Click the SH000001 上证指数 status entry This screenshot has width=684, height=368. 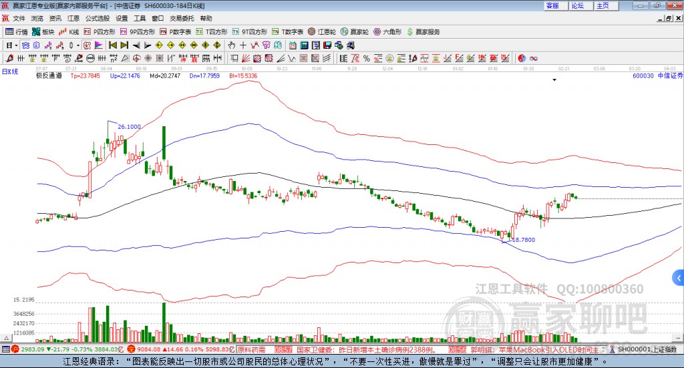(x=647, y=350)
